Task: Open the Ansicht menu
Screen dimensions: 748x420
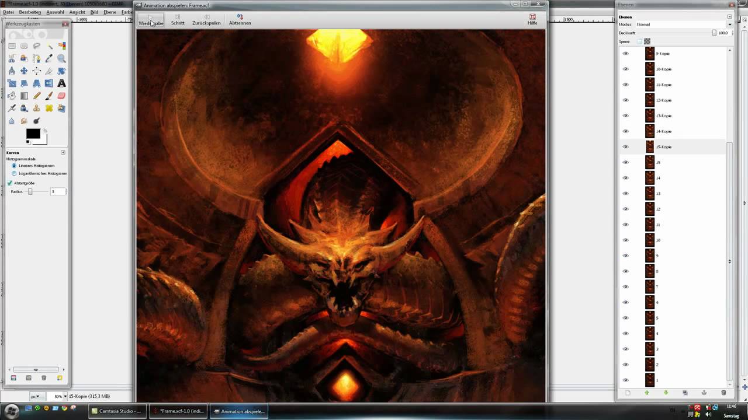Action: pos(77,12)
